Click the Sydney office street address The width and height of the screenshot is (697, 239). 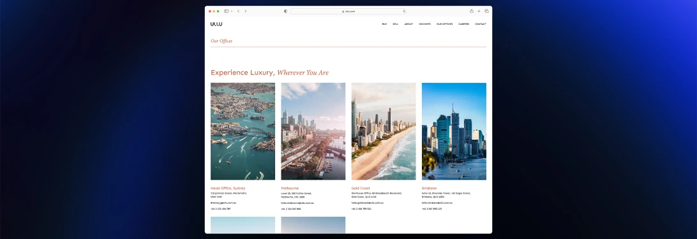[x=229, y=195]
